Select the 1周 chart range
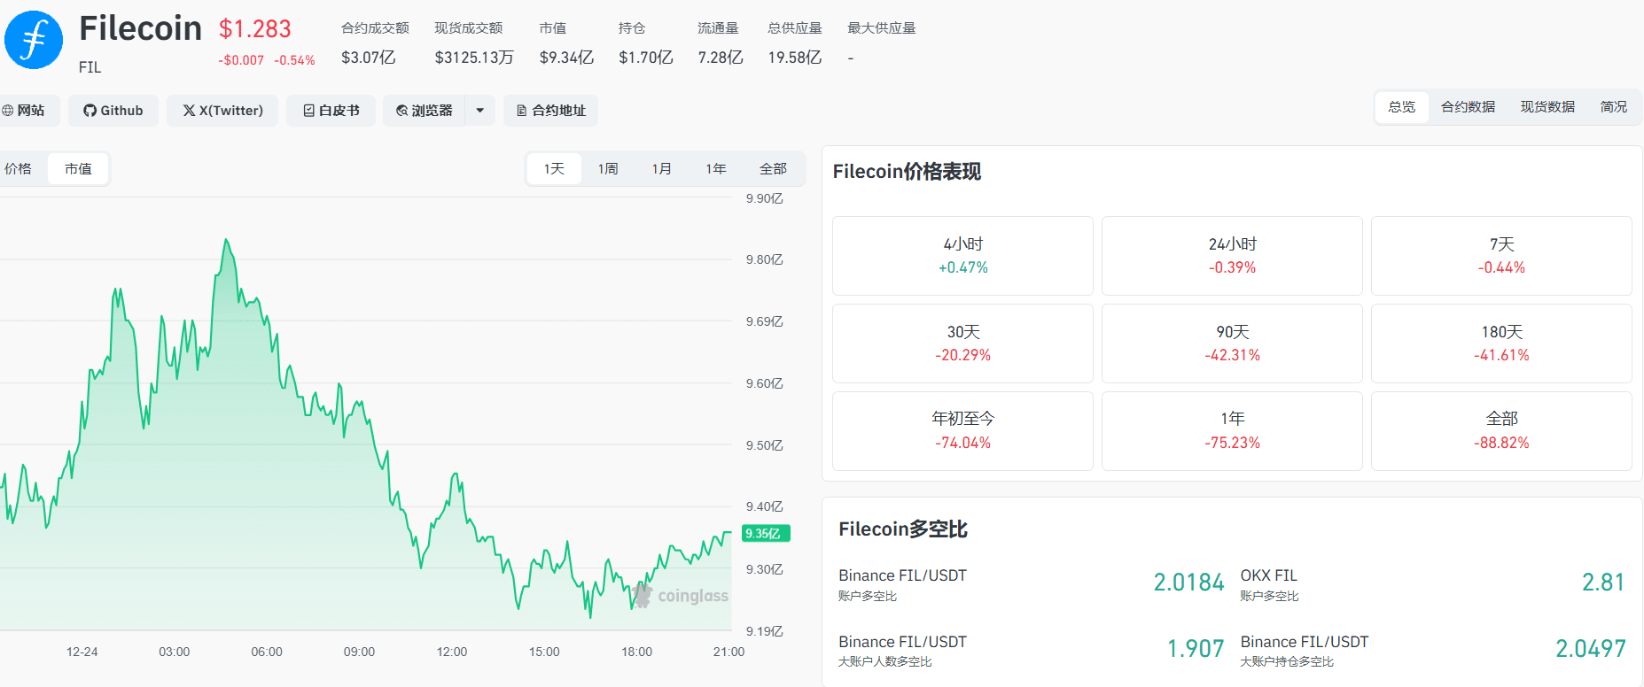The width and height of the screenshot is (1644, 687). coord(608,168)
